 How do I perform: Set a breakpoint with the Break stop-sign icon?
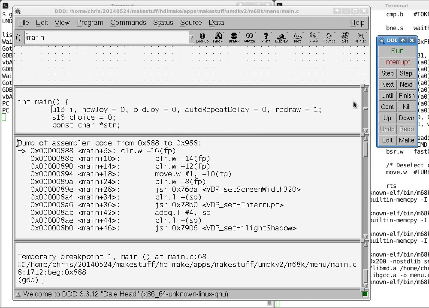pyautogui.click(x=234, y=37)
